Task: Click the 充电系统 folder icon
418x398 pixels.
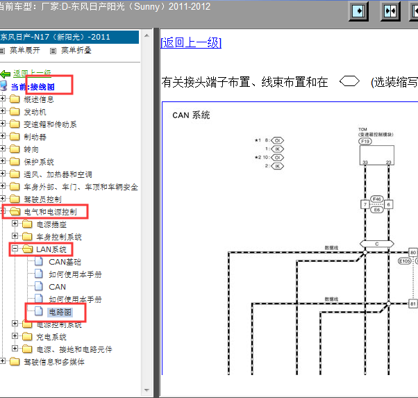Action: [27, 337]
